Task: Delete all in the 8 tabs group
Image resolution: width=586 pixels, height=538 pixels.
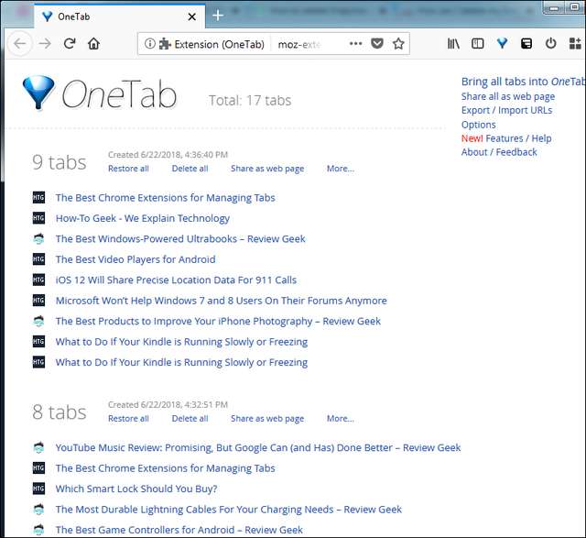Action: point(190,419)
